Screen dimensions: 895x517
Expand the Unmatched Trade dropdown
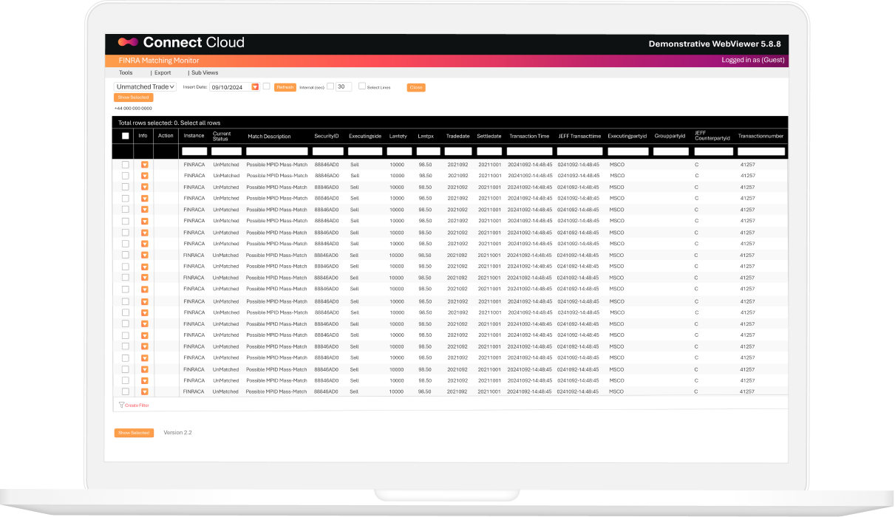click(145, 86)
